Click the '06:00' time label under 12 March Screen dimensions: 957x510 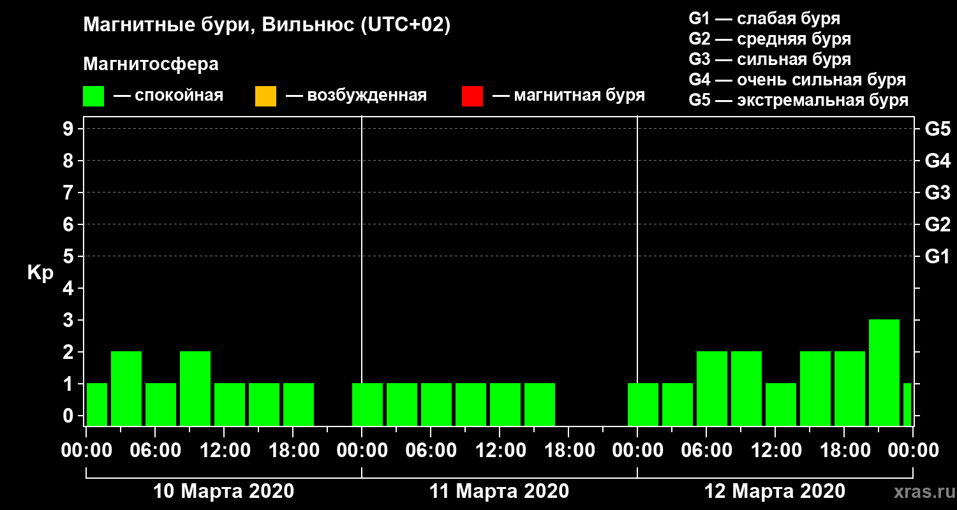(706, 451)
